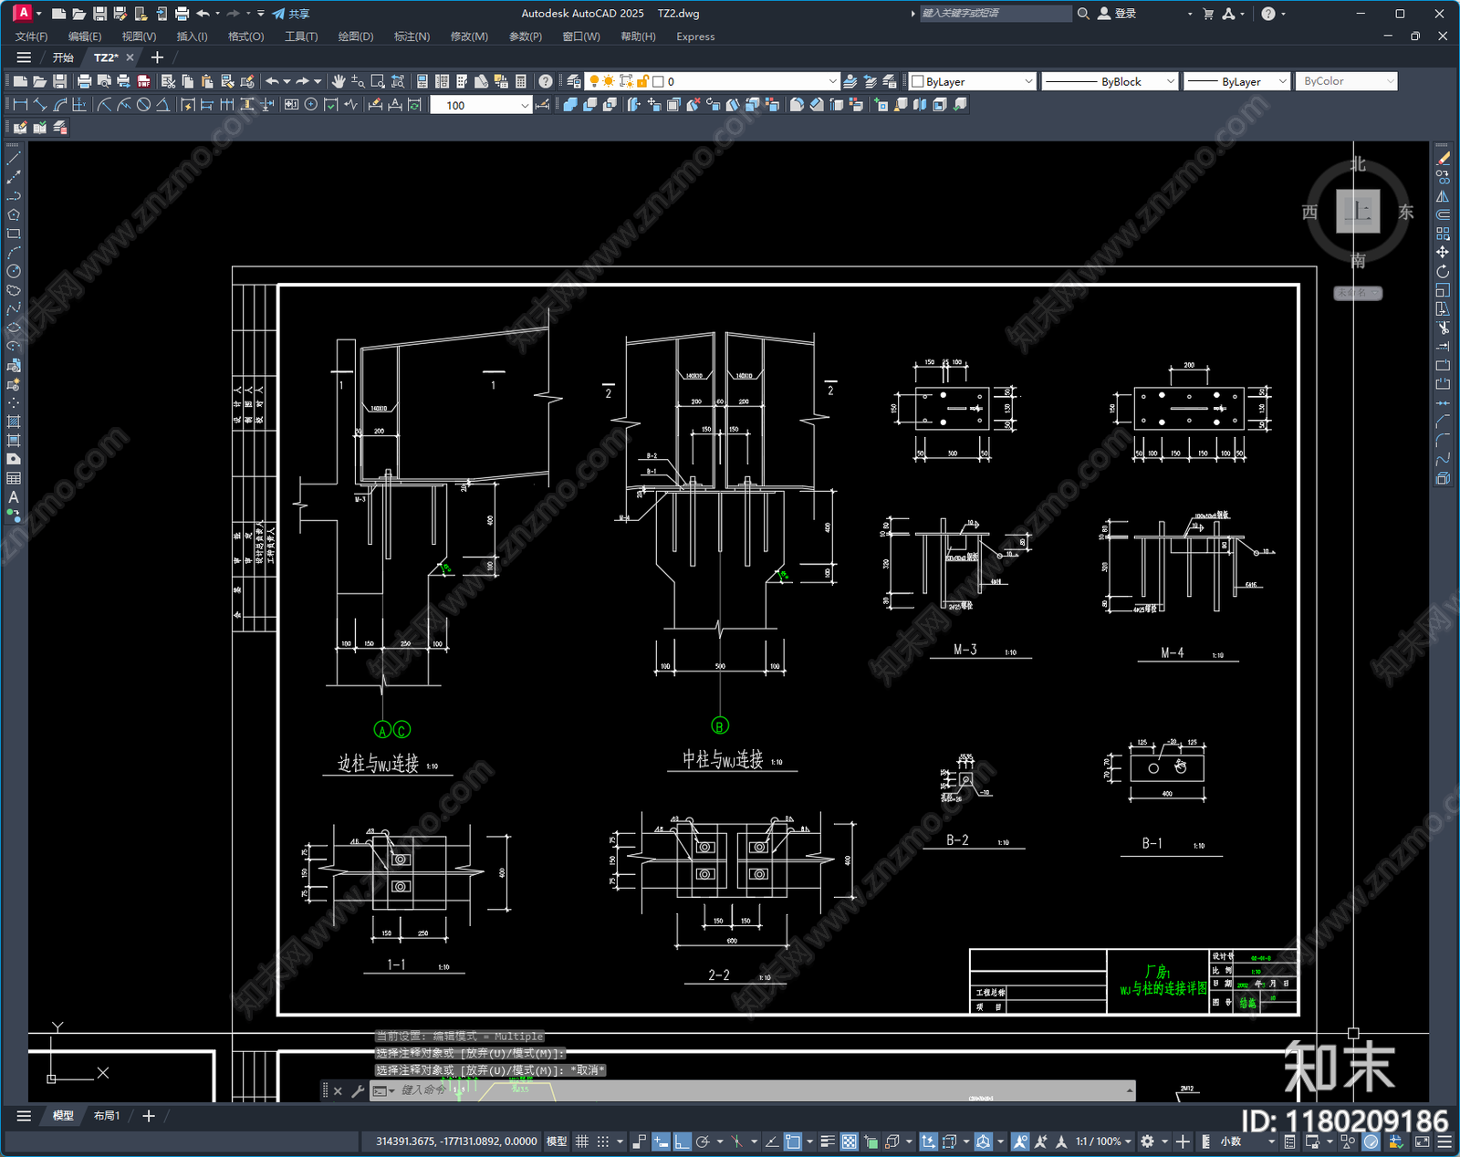
Task: Click the layer 0 color swatch
Action: 658,81
